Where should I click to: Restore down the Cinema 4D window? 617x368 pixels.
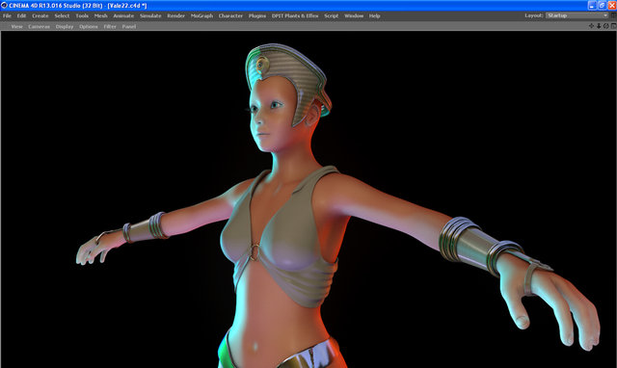tap(602, 6)
